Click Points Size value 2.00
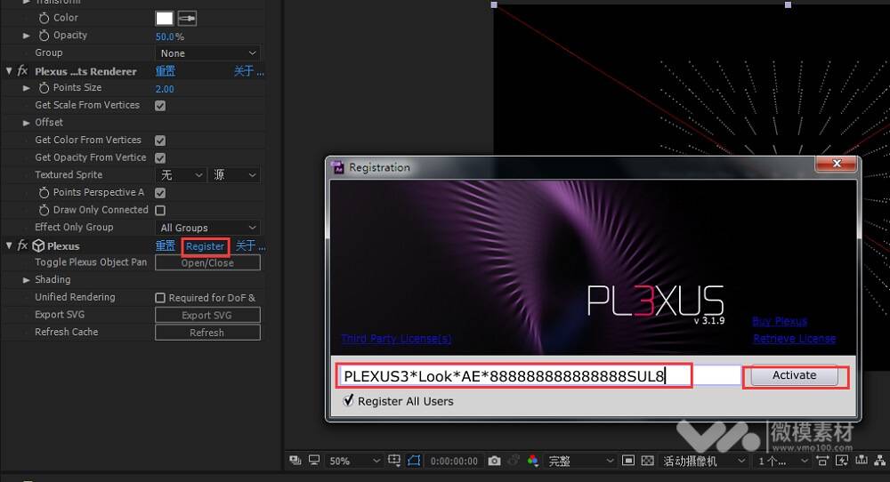The image size is (890, 482). (x=165, y=88)
